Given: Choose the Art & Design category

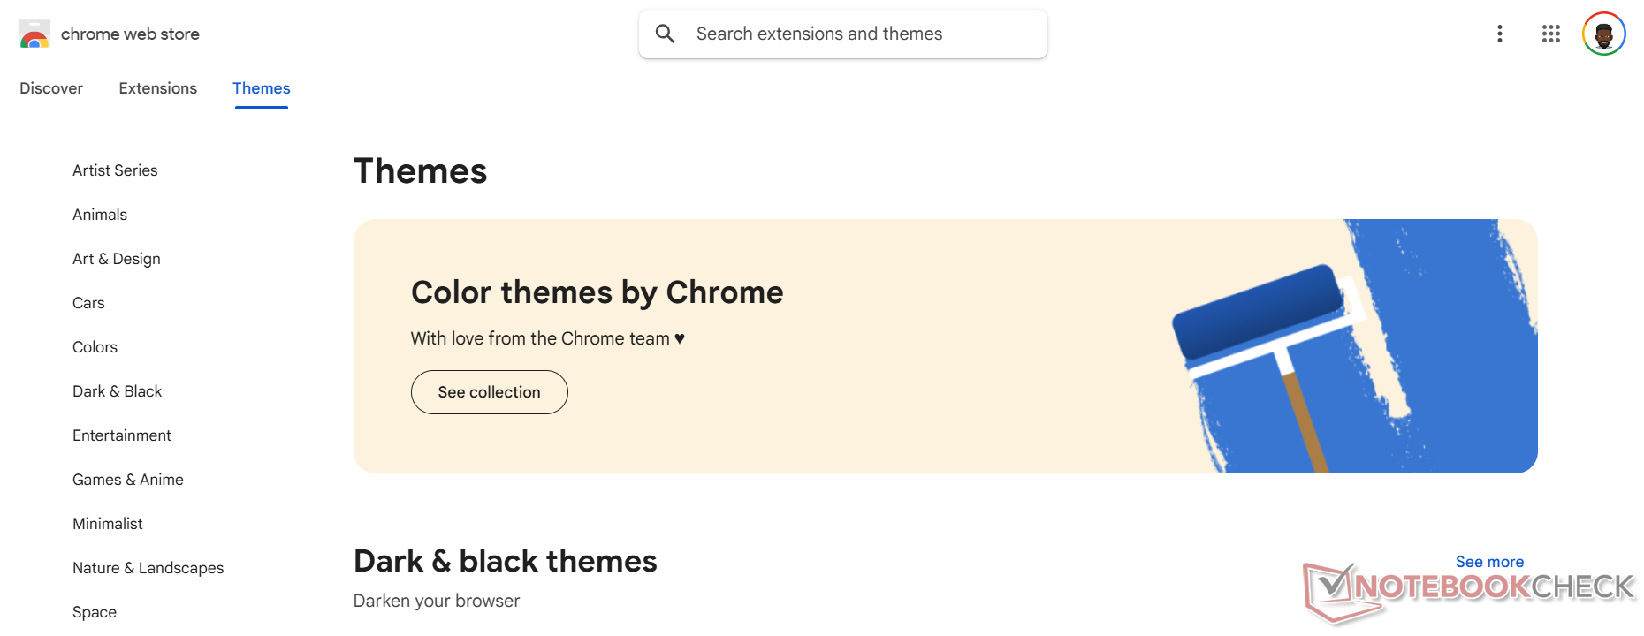Looking at the screenshot, I should click(x=117, y=259).
